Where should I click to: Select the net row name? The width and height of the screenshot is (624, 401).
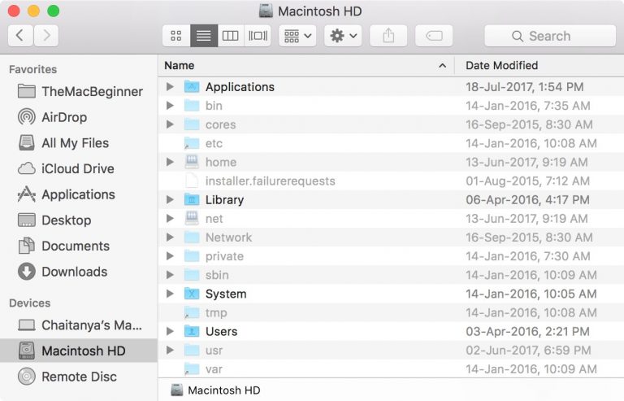pyautogui.click(x=214, y=219)
